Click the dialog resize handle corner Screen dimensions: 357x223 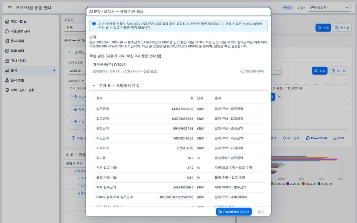[x=270, y=214]
